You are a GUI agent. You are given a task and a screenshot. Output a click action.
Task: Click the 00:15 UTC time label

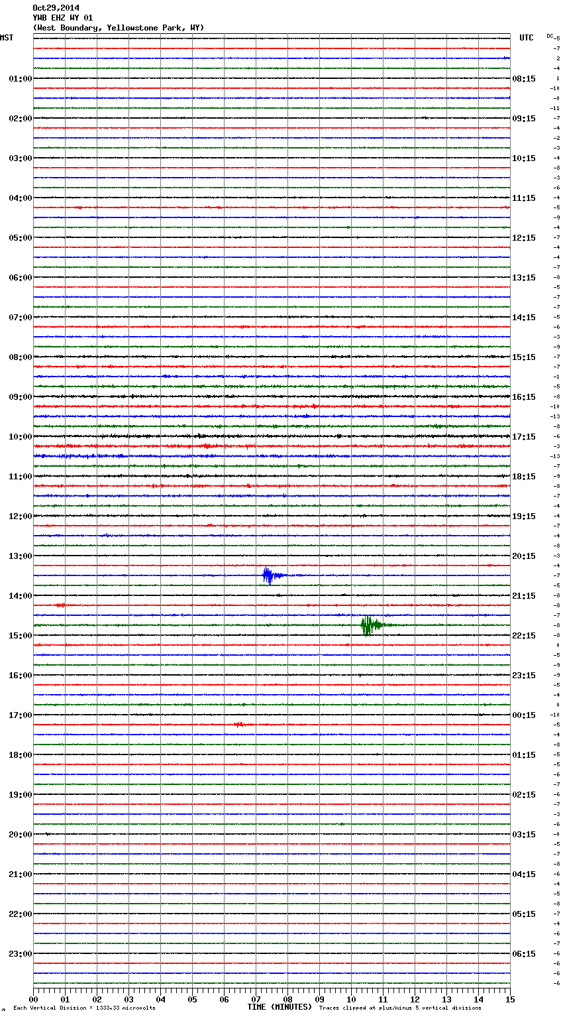pos(524,715)
